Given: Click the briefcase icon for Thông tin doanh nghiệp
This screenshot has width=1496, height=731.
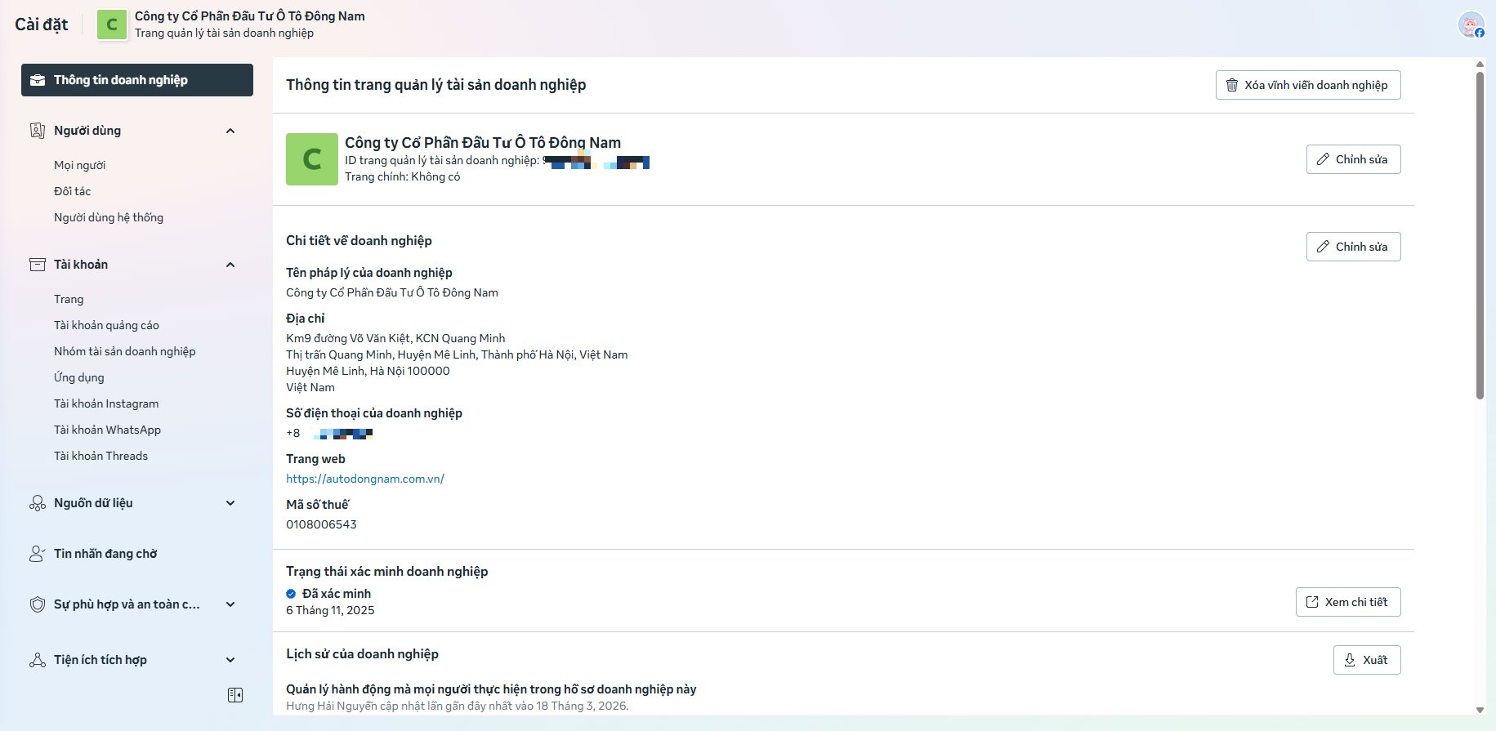Looking at the screenshot, I should pos(38,80).
